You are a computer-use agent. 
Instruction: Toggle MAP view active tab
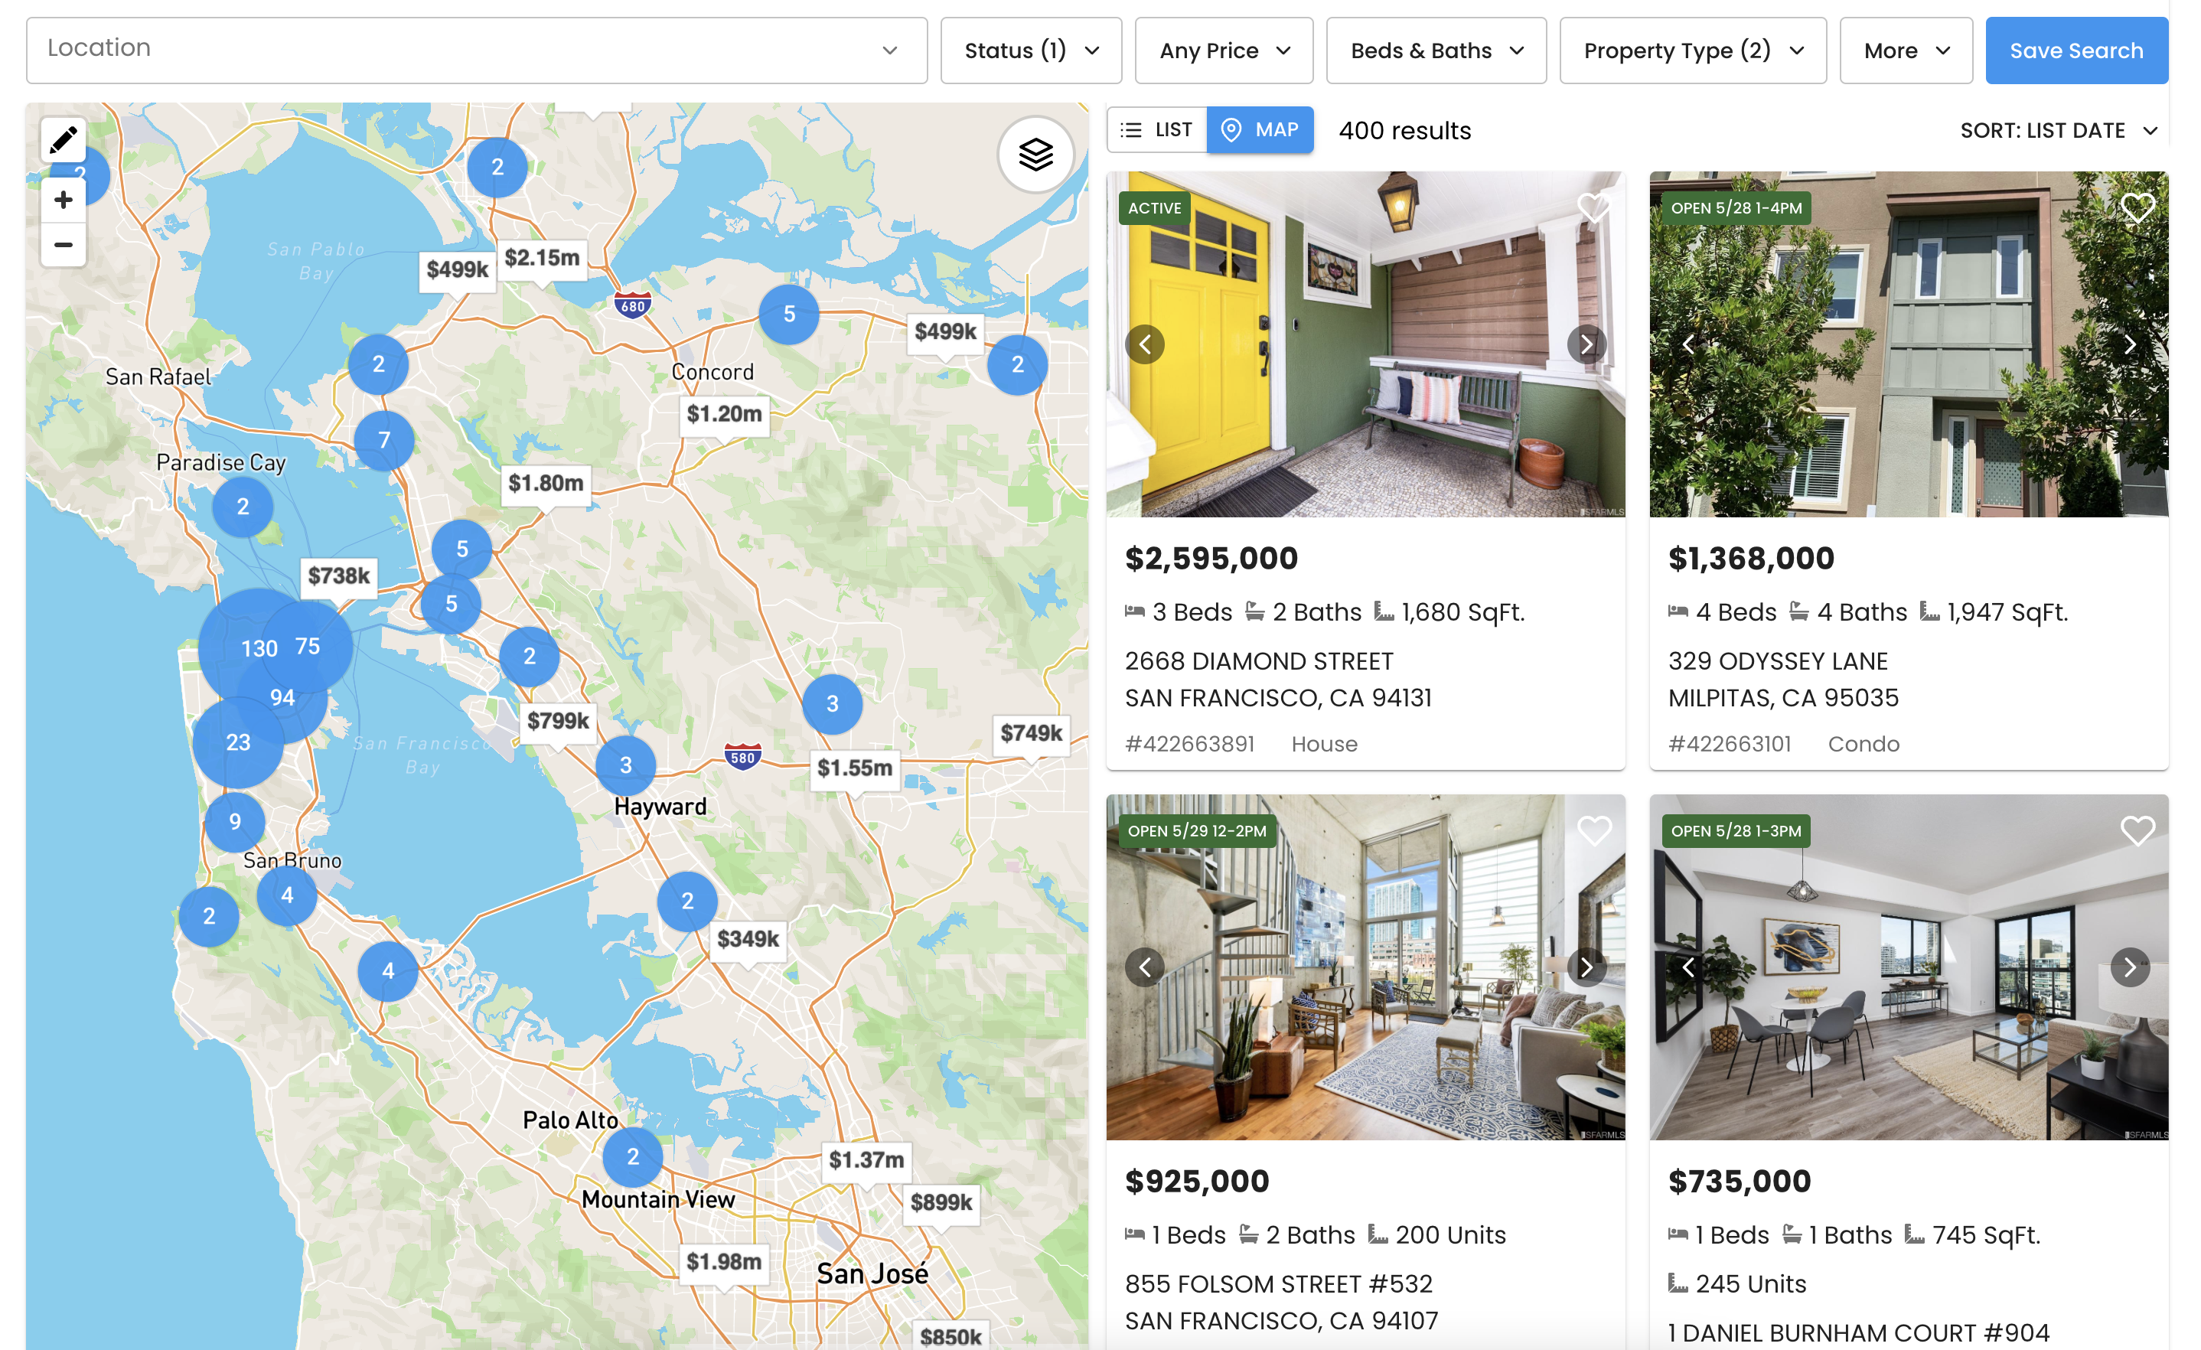pyautogui.click(x=1257, y=129)
